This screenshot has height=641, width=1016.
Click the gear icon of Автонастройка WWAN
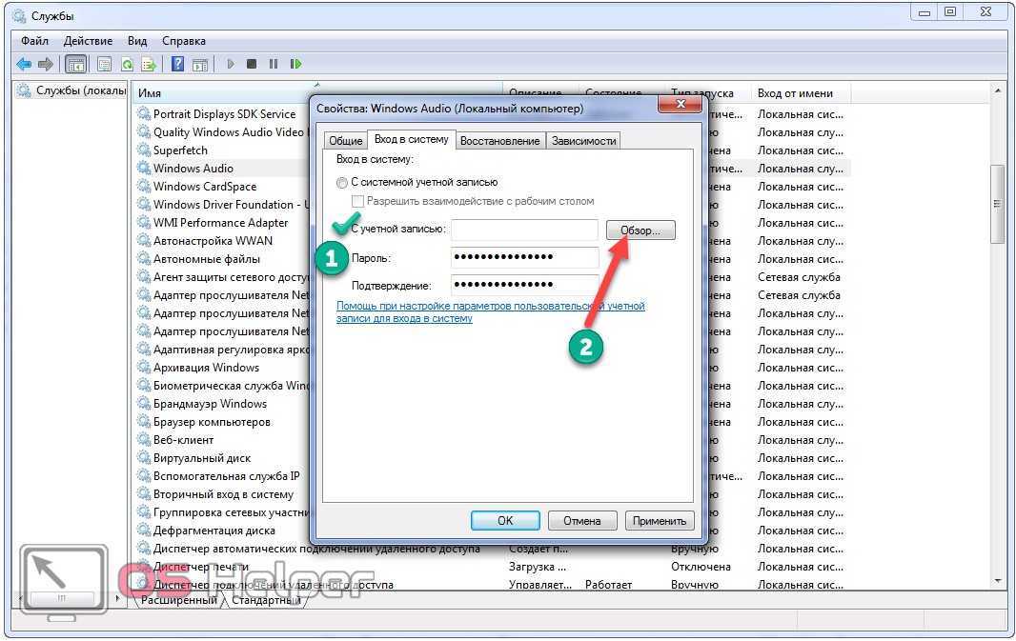click(144, 241)
